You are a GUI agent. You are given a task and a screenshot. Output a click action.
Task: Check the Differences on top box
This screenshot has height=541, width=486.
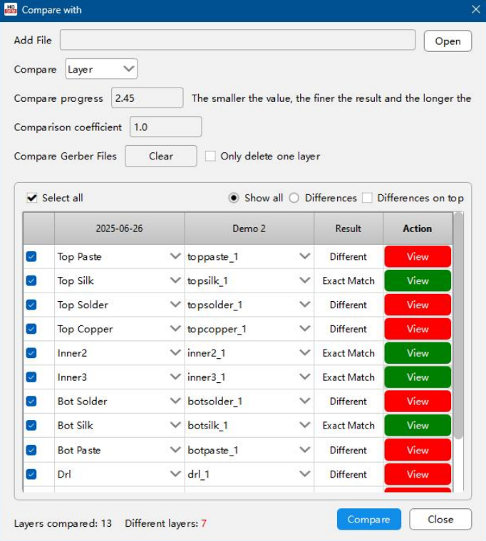click(367, 198)
